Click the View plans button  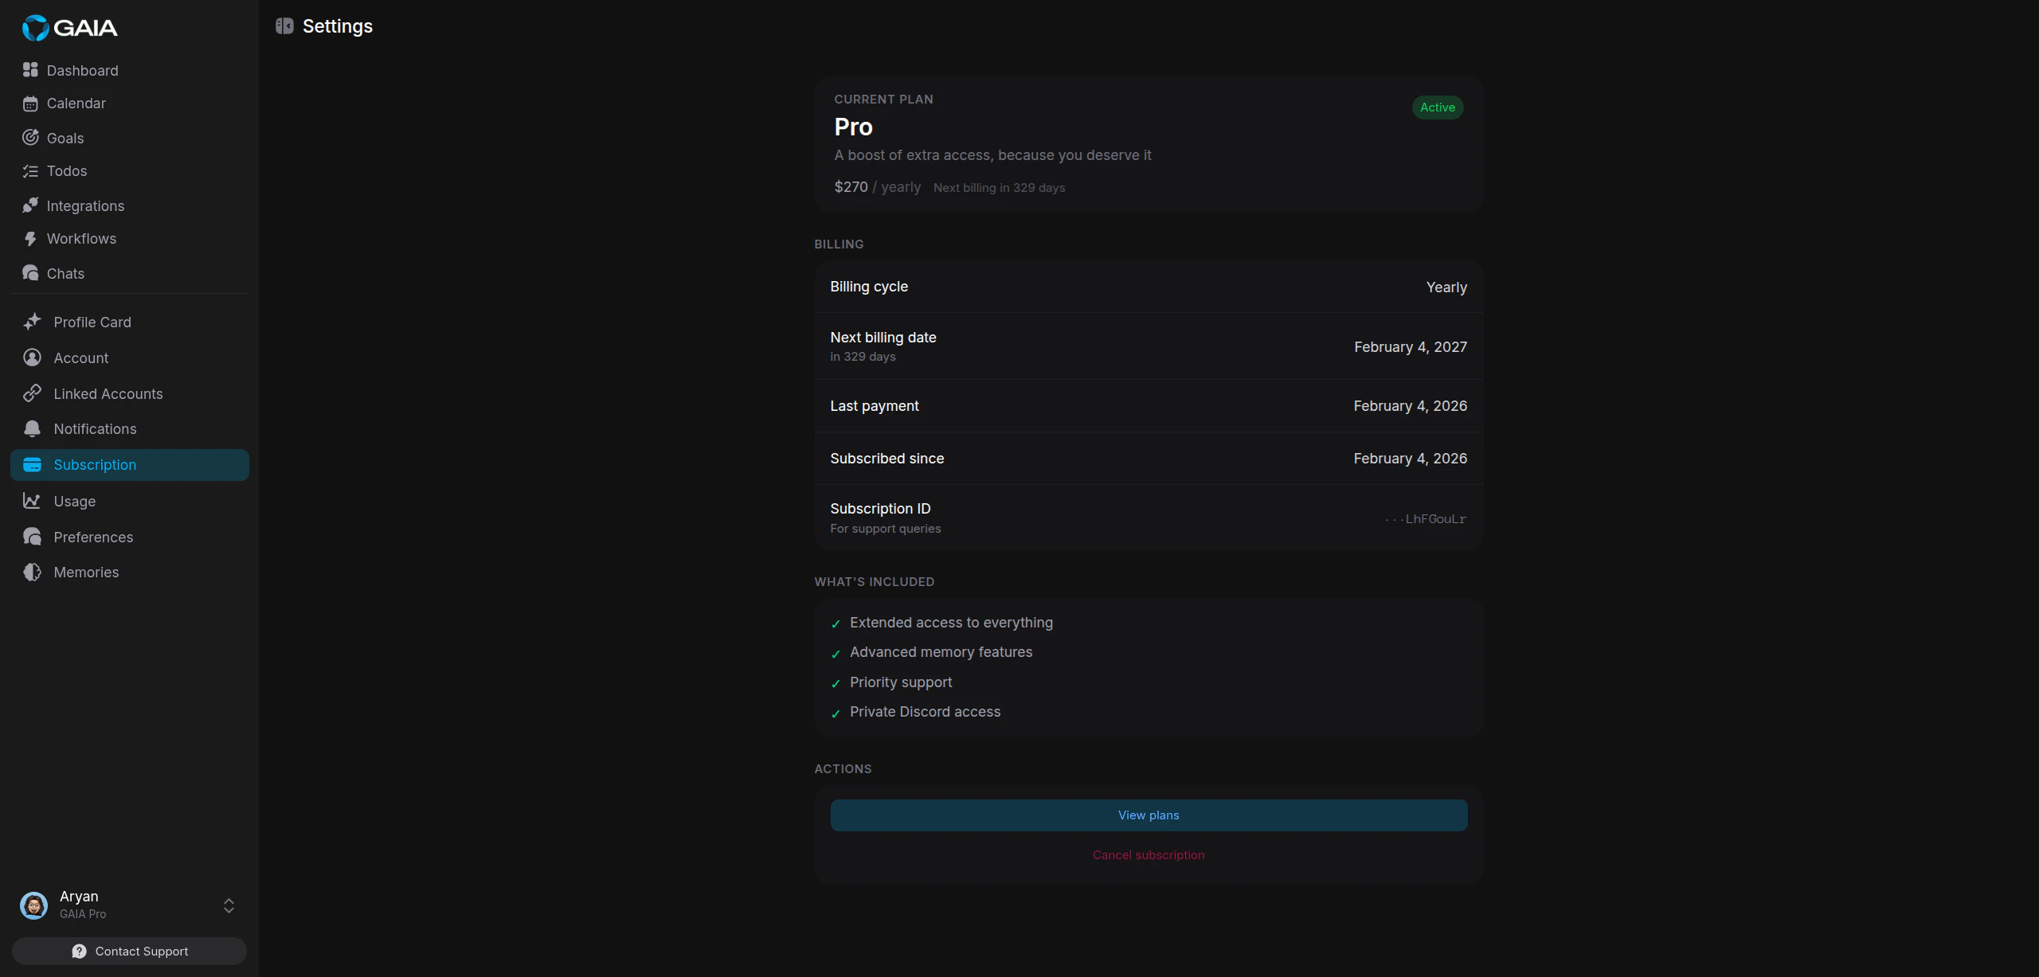1148,815
